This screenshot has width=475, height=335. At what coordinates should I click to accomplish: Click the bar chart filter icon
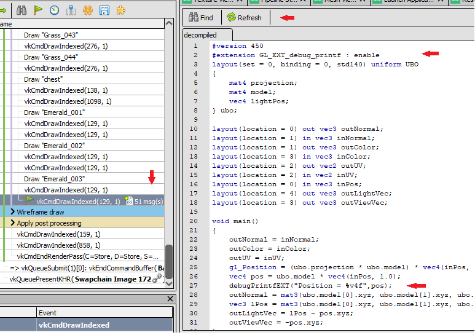(71, 10)
